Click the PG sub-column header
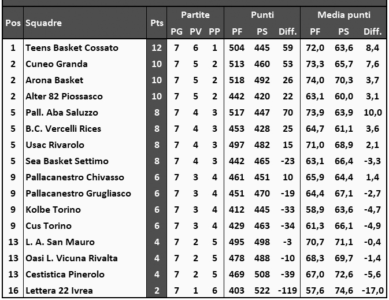The image size is (389, 300). point(176,32)
